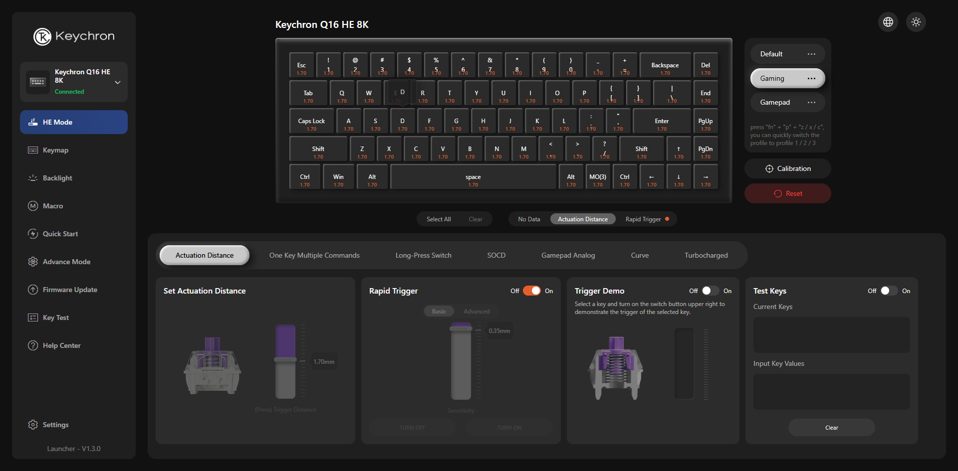Select the space key on the keyboard

tap(473, 177)
